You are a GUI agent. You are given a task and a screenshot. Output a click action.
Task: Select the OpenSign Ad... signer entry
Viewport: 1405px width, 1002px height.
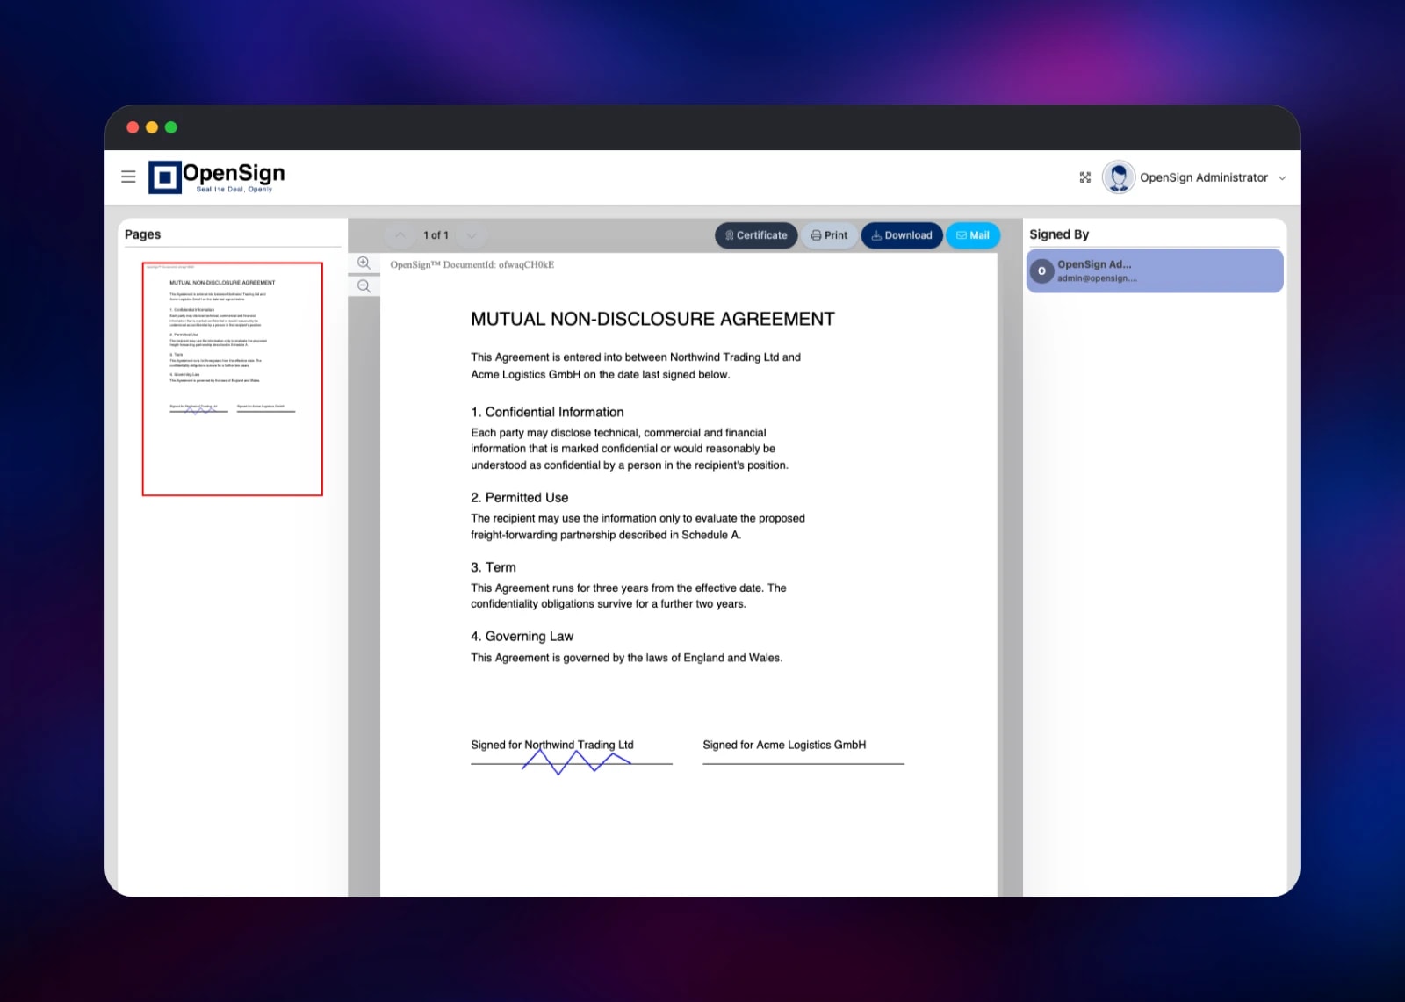[1155, 270]
